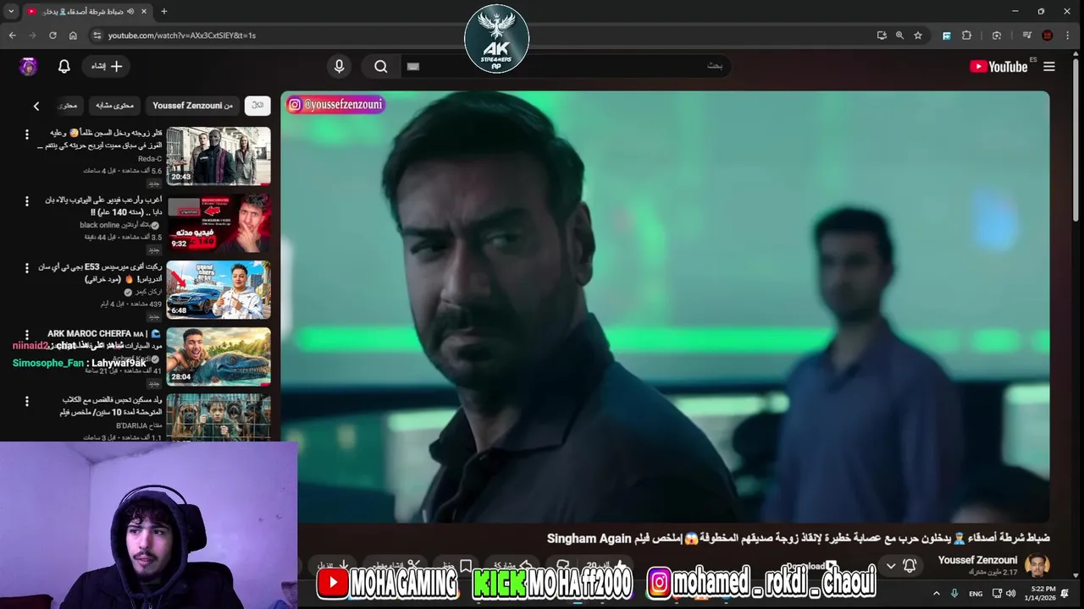Click the Singham Again video title text

[x=799, y=538]
